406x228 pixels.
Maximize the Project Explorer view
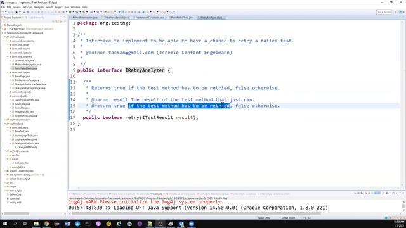65,17
